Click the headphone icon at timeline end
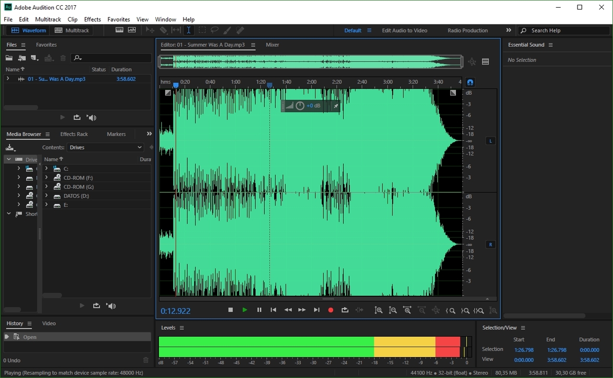The image size is (613, 378). coord(470,82)
